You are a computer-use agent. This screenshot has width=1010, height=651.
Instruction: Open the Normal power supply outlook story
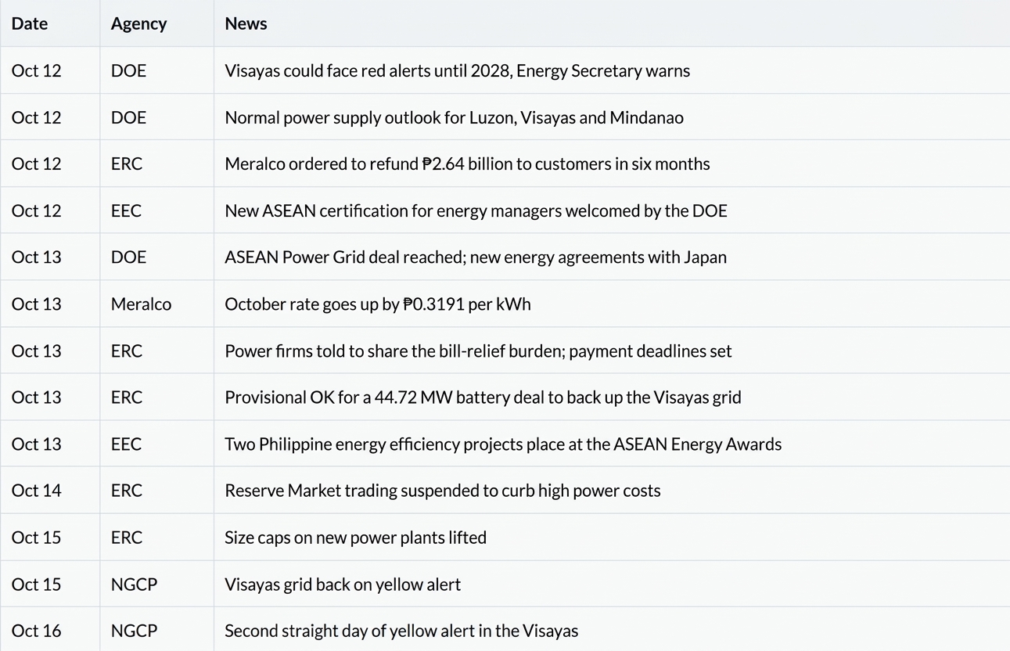(x=454, y=117)
